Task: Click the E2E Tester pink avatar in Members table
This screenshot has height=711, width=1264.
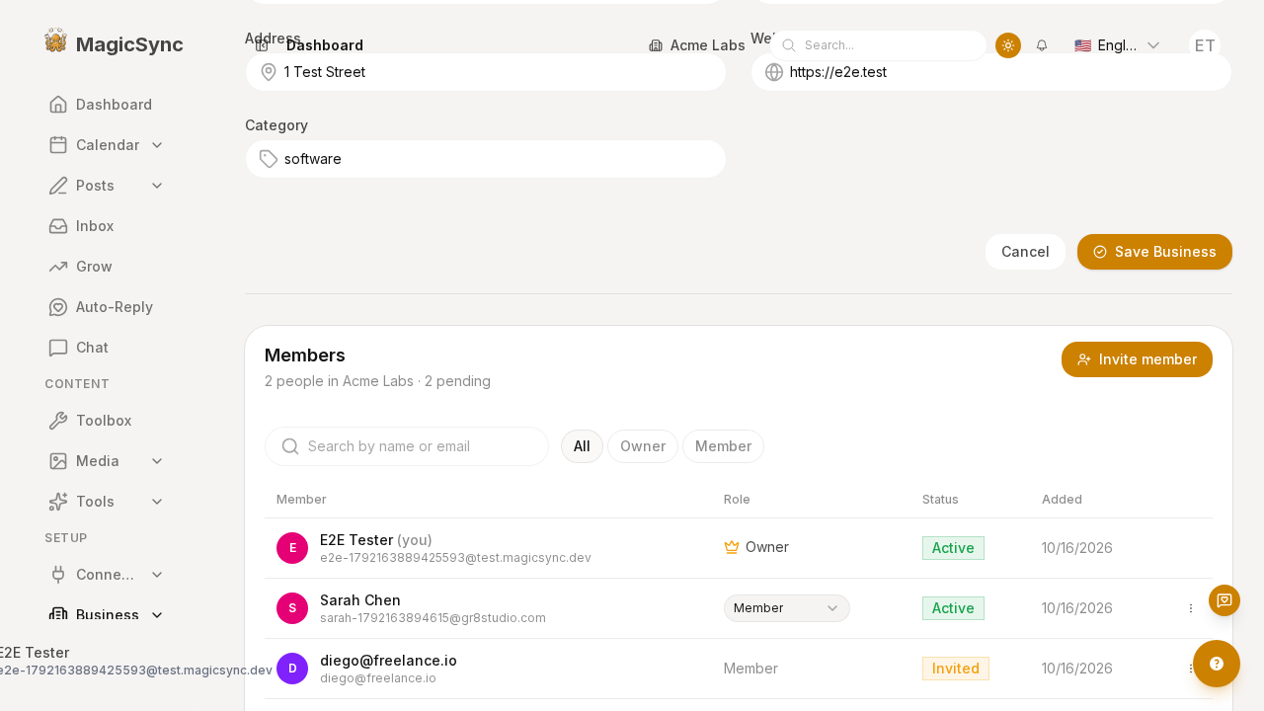Action: (292, 548)
